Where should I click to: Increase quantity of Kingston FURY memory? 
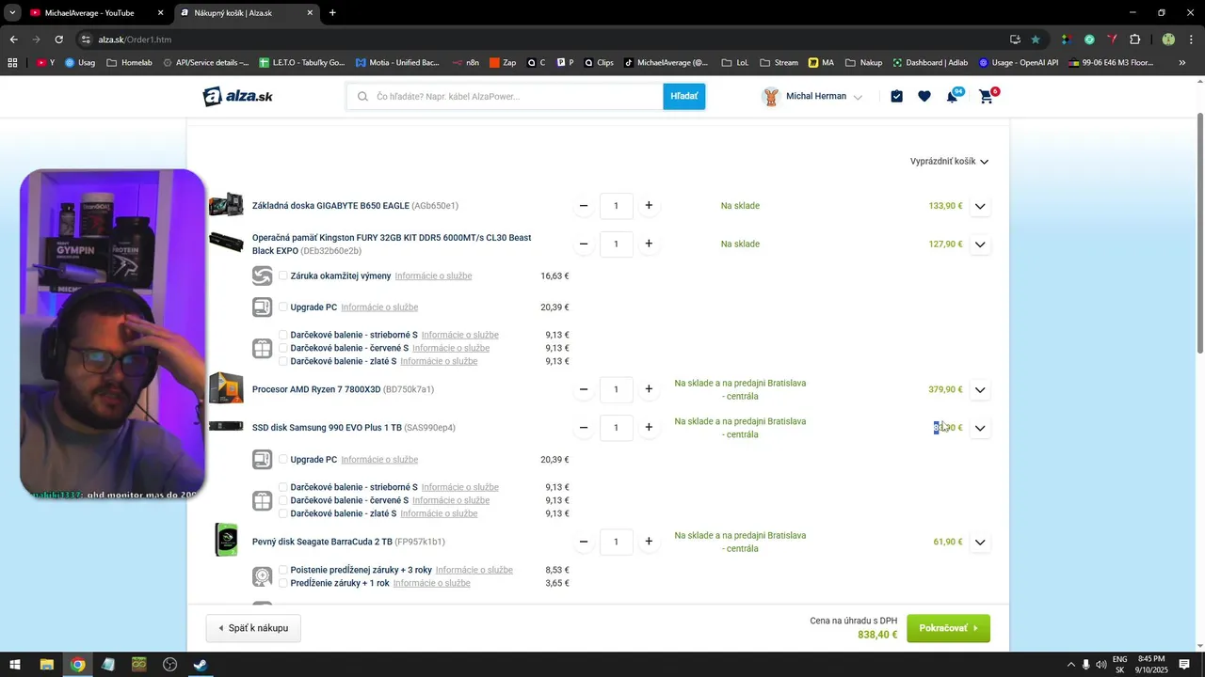(x=649, y=244)
